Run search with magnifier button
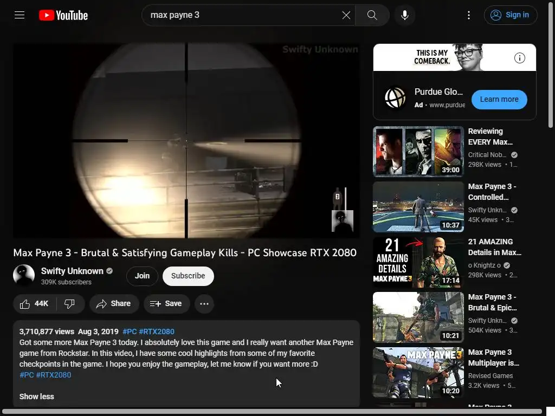Screen dimensions: 555x416 click(372, 15)
